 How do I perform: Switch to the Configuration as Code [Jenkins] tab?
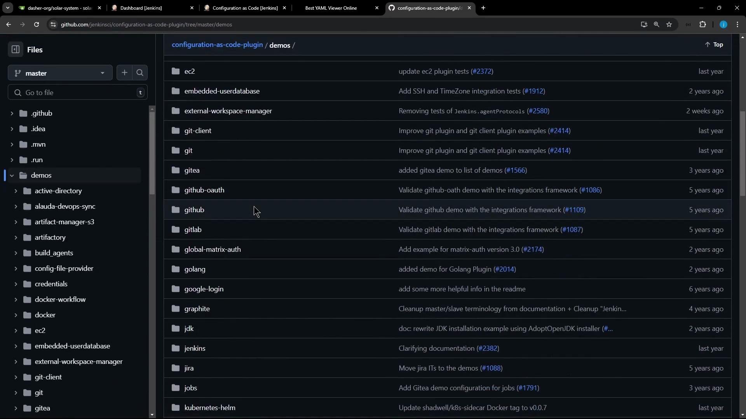pos(245,8)
